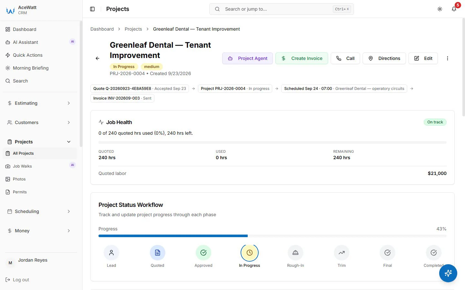This screenshot has width=465, height=290.
Task: Open Search in the sidebar
Action: (x=40, y=81)
